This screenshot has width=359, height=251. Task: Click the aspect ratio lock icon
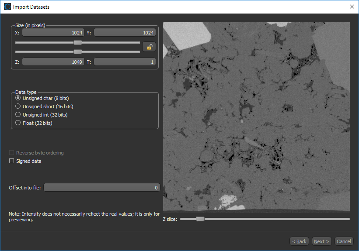pos(149,47)
